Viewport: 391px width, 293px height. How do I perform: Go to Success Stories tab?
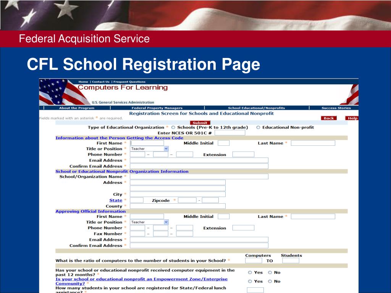tap(336, 108)
